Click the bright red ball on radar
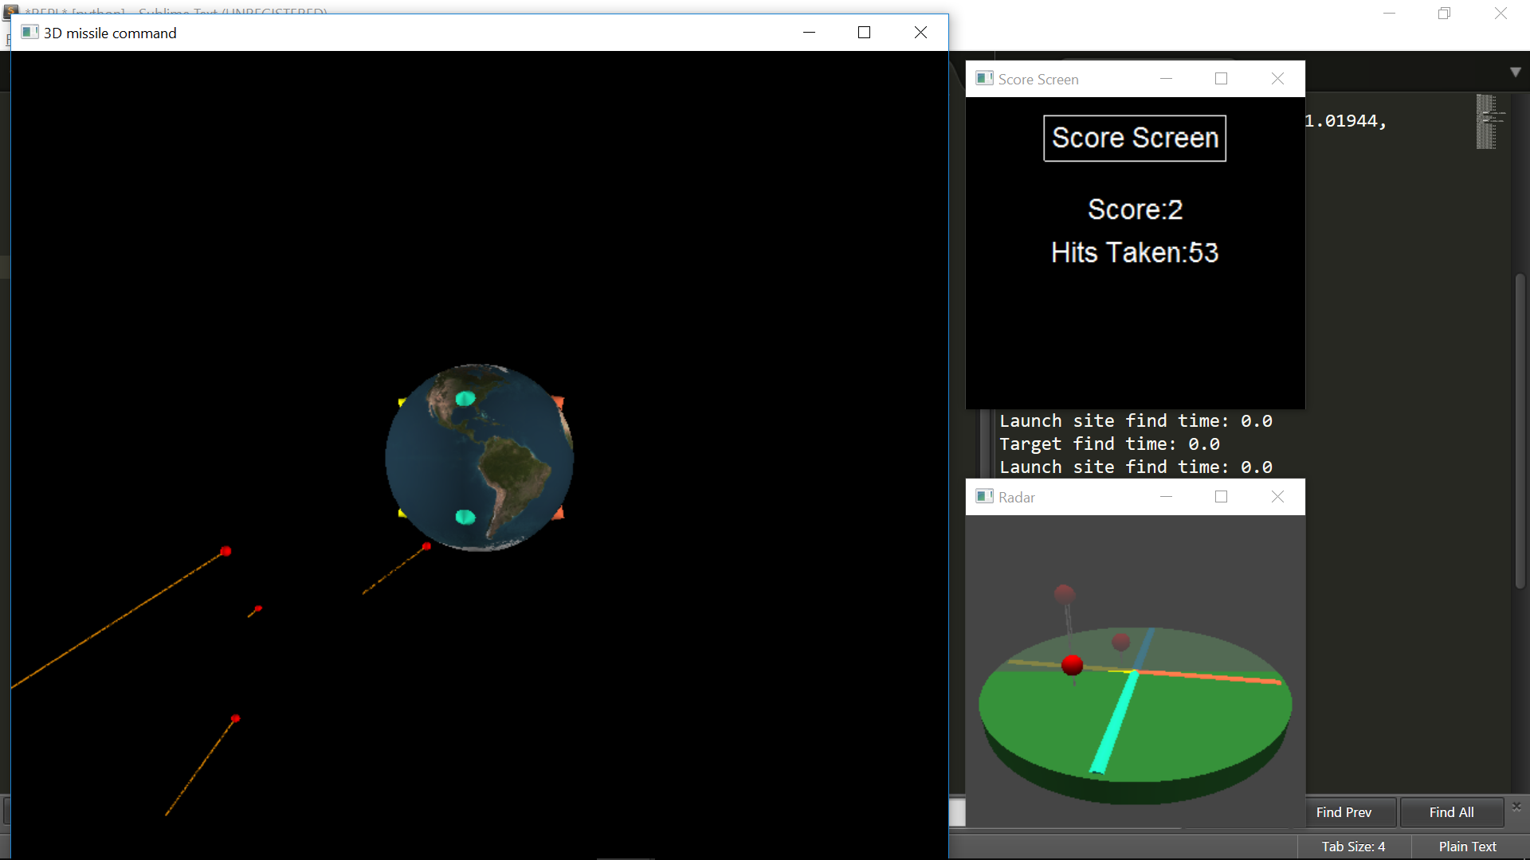1530x860 pixels. pos(1073,664)
